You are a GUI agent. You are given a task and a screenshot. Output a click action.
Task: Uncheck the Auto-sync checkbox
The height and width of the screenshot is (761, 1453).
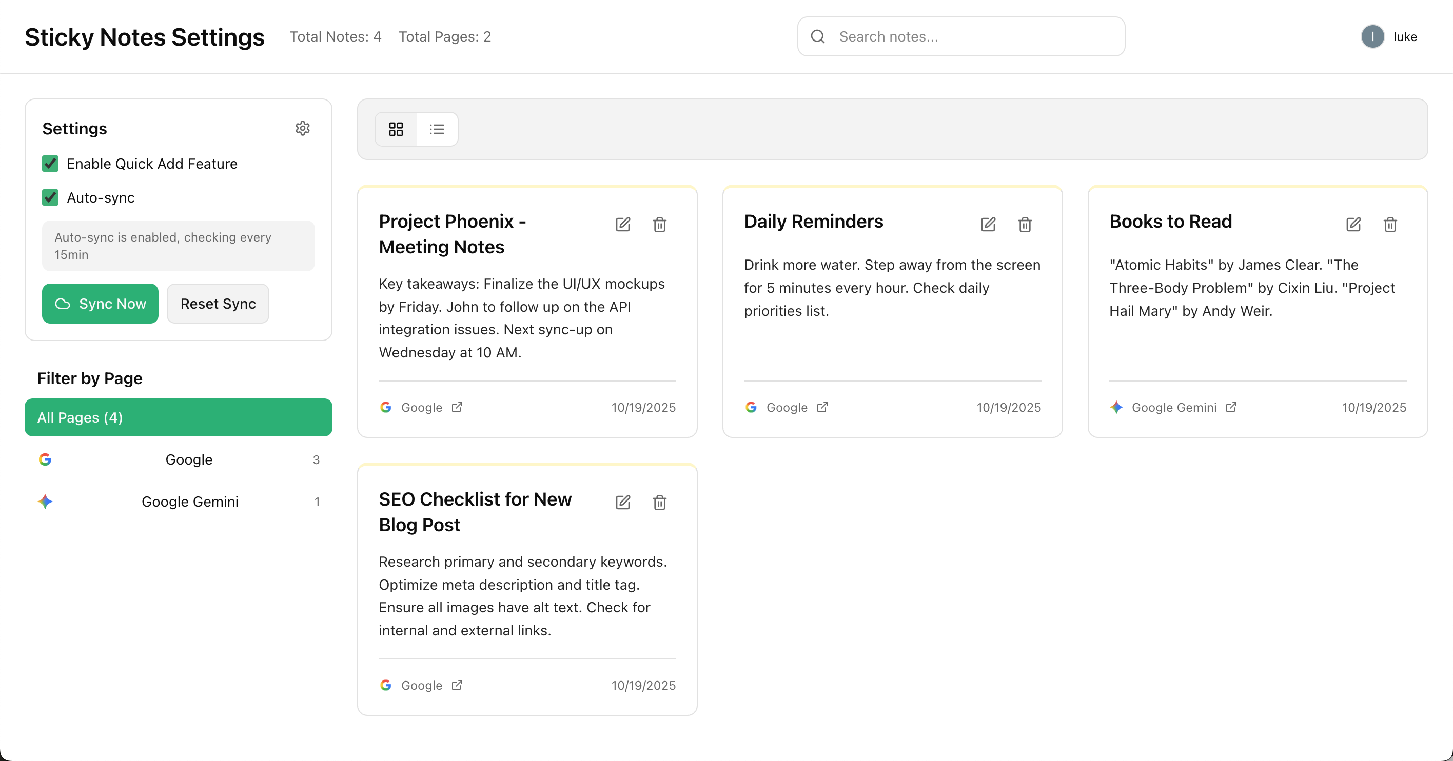click(50, 197)
